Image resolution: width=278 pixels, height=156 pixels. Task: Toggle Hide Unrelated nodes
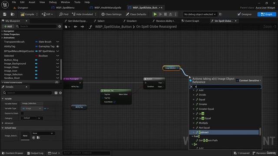82,14
